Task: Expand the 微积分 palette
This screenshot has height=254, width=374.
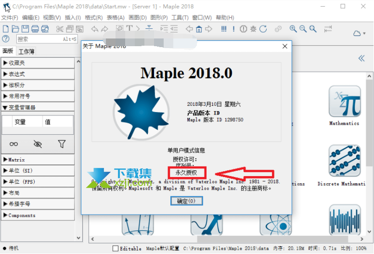Action: point(38,85)
